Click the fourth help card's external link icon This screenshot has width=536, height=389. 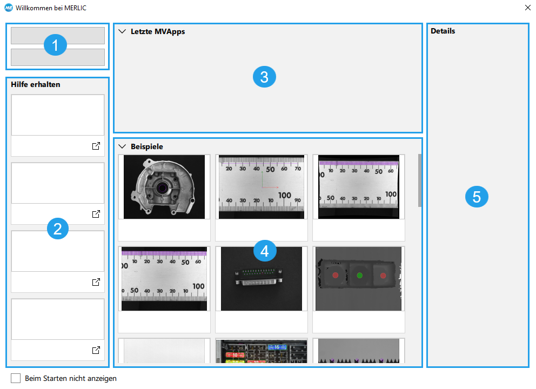tap(96, 350)
